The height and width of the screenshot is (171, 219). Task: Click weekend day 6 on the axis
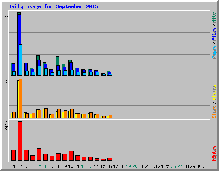tap(46, 166)
